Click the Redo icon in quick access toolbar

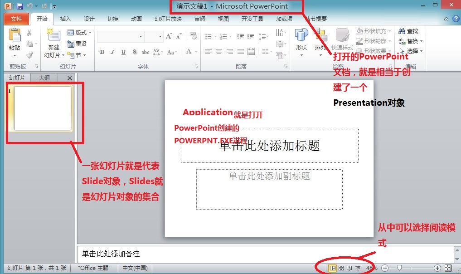tap(44, 6)
